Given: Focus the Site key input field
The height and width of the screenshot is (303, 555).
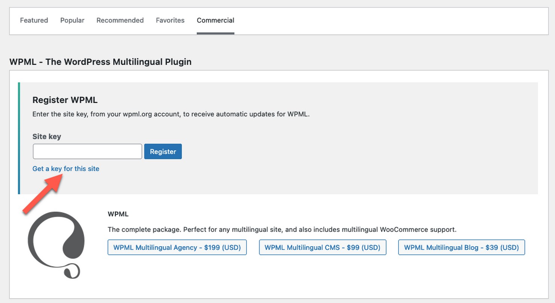Looking at the screenshot, I should click(x=87, y=151).
